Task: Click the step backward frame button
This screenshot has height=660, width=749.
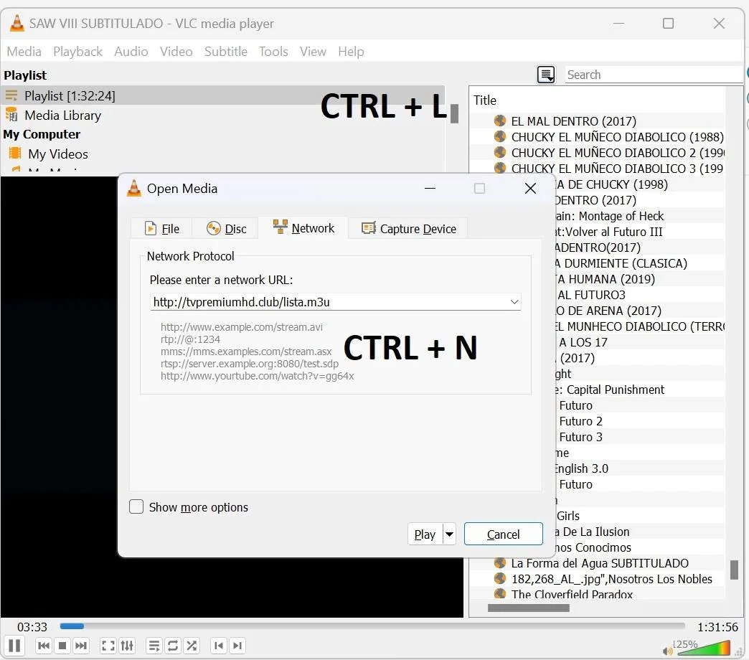Action: coord(219,646)
